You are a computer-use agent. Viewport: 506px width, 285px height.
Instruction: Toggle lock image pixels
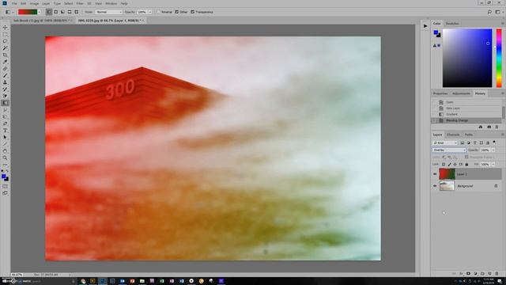point(449,165)
